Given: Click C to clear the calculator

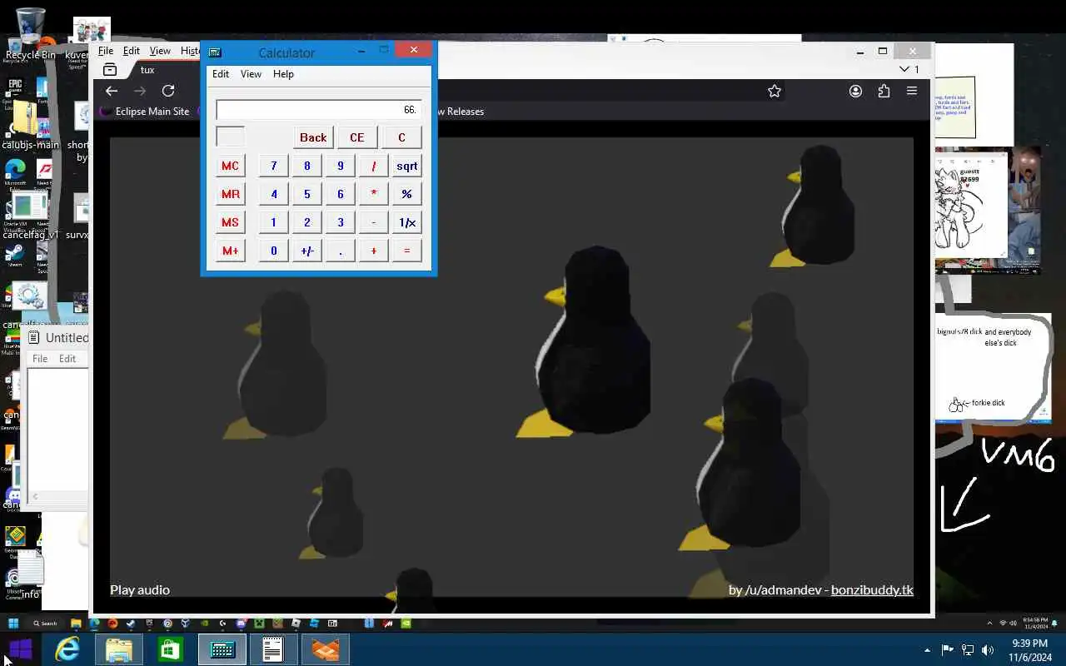Looking at the screenshot, I should click(x=401, y=137).
